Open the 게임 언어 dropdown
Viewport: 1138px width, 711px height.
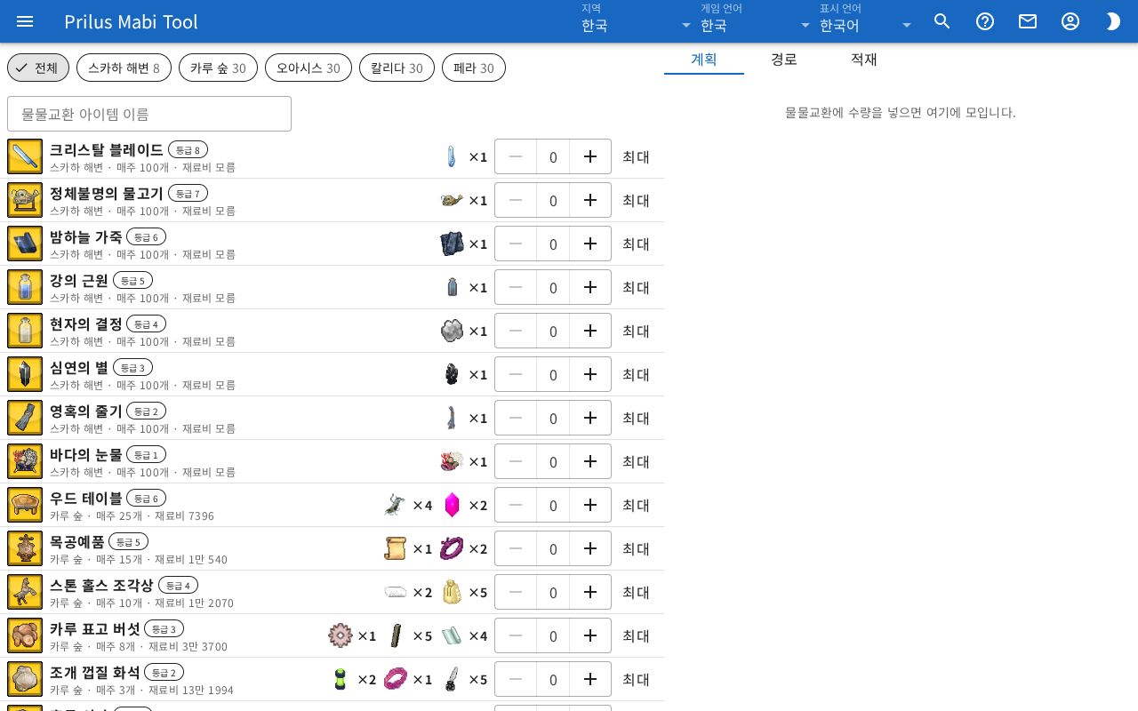(756, 21)
